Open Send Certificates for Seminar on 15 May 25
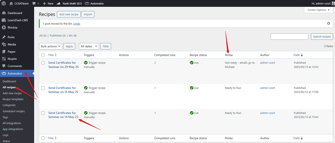 [63, 90]
